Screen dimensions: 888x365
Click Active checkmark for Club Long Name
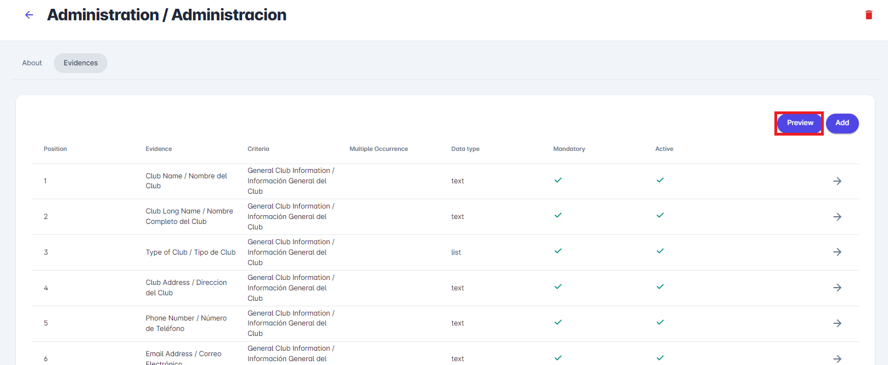click(x=660, y=215)
